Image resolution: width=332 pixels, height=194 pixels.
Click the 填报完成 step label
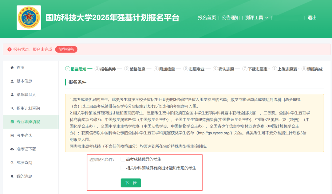(315, 69)
